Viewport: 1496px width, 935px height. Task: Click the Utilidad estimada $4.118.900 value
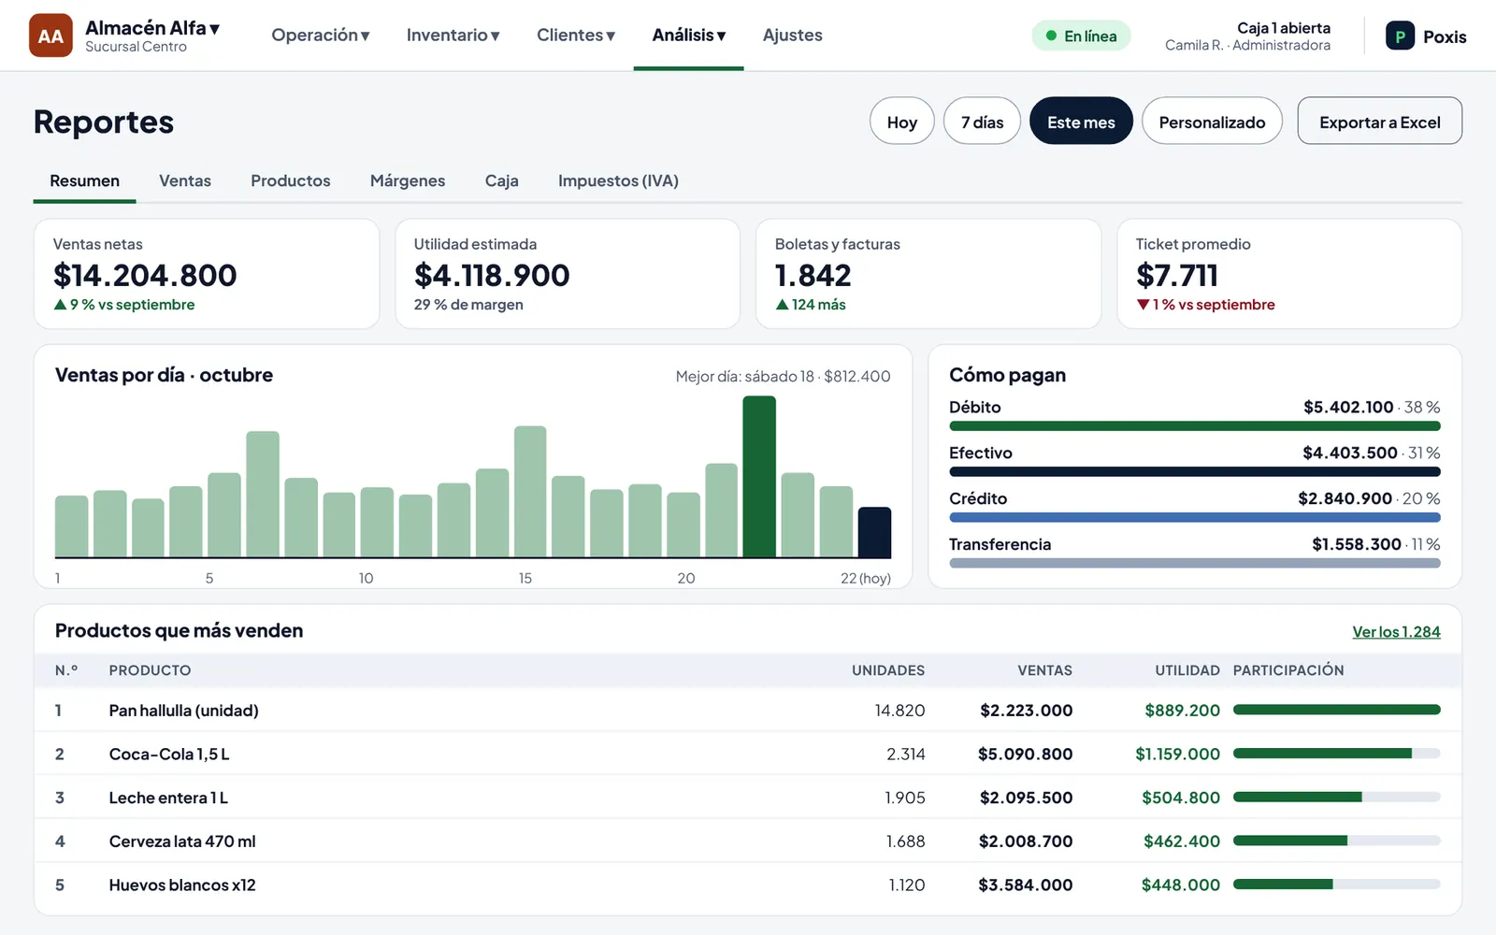point(492,276)
